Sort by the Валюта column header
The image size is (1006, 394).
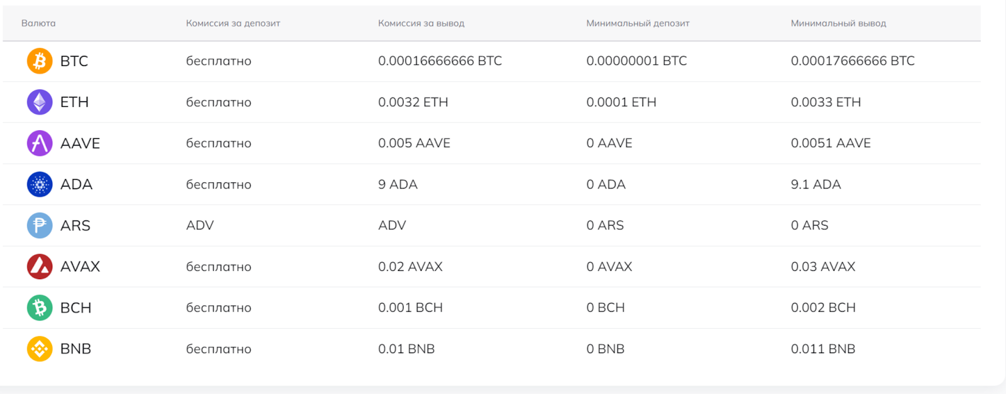pos(38,23)
